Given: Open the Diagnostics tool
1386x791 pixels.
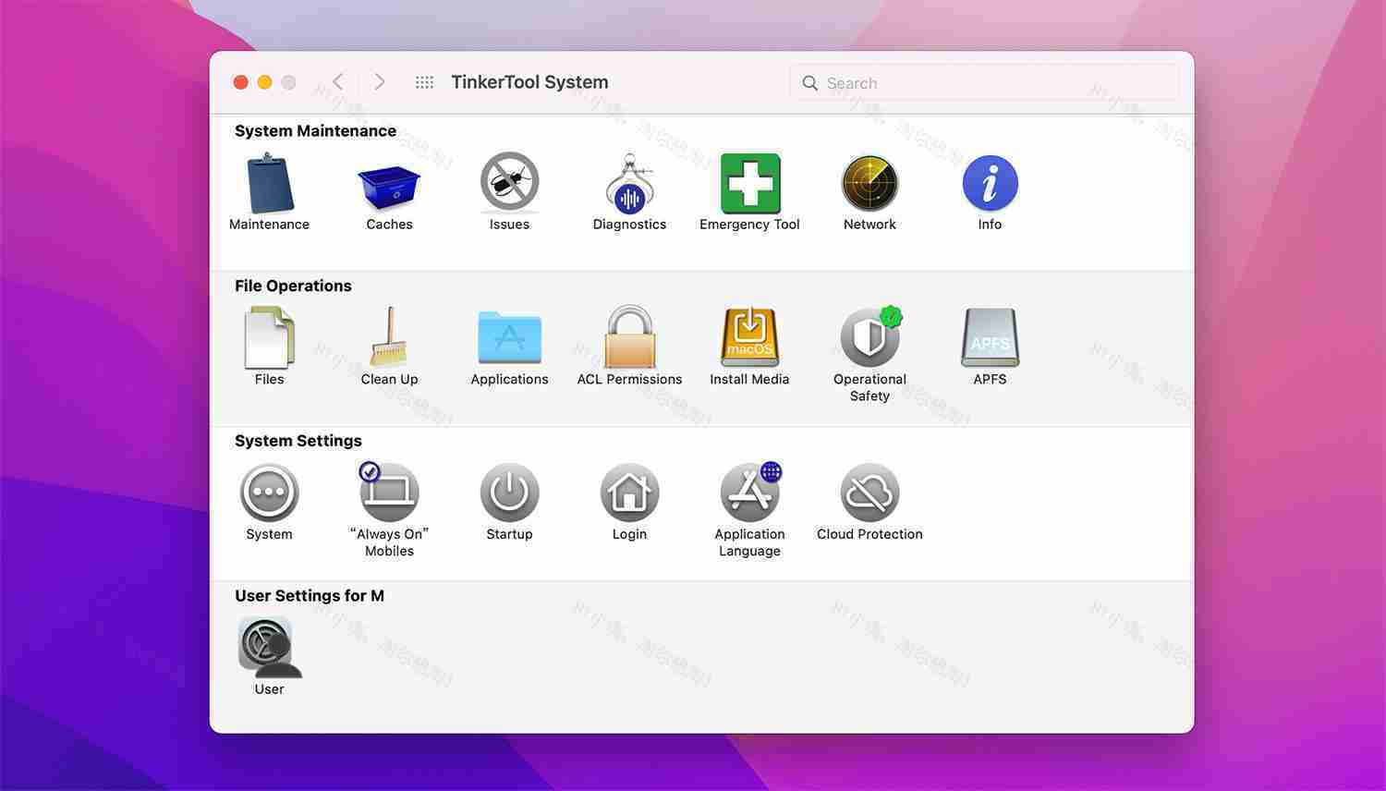Looking at the screenshot, I should (x=629, y=183).
